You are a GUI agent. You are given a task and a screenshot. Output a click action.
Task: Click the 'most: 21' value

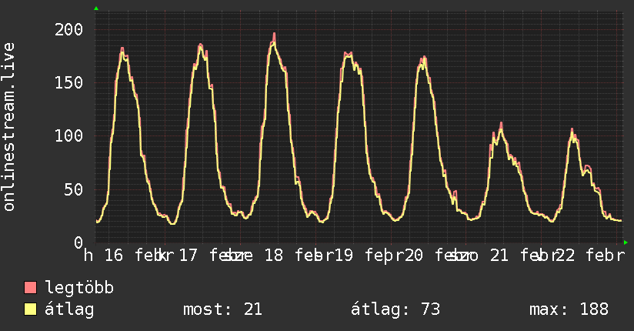223,309
